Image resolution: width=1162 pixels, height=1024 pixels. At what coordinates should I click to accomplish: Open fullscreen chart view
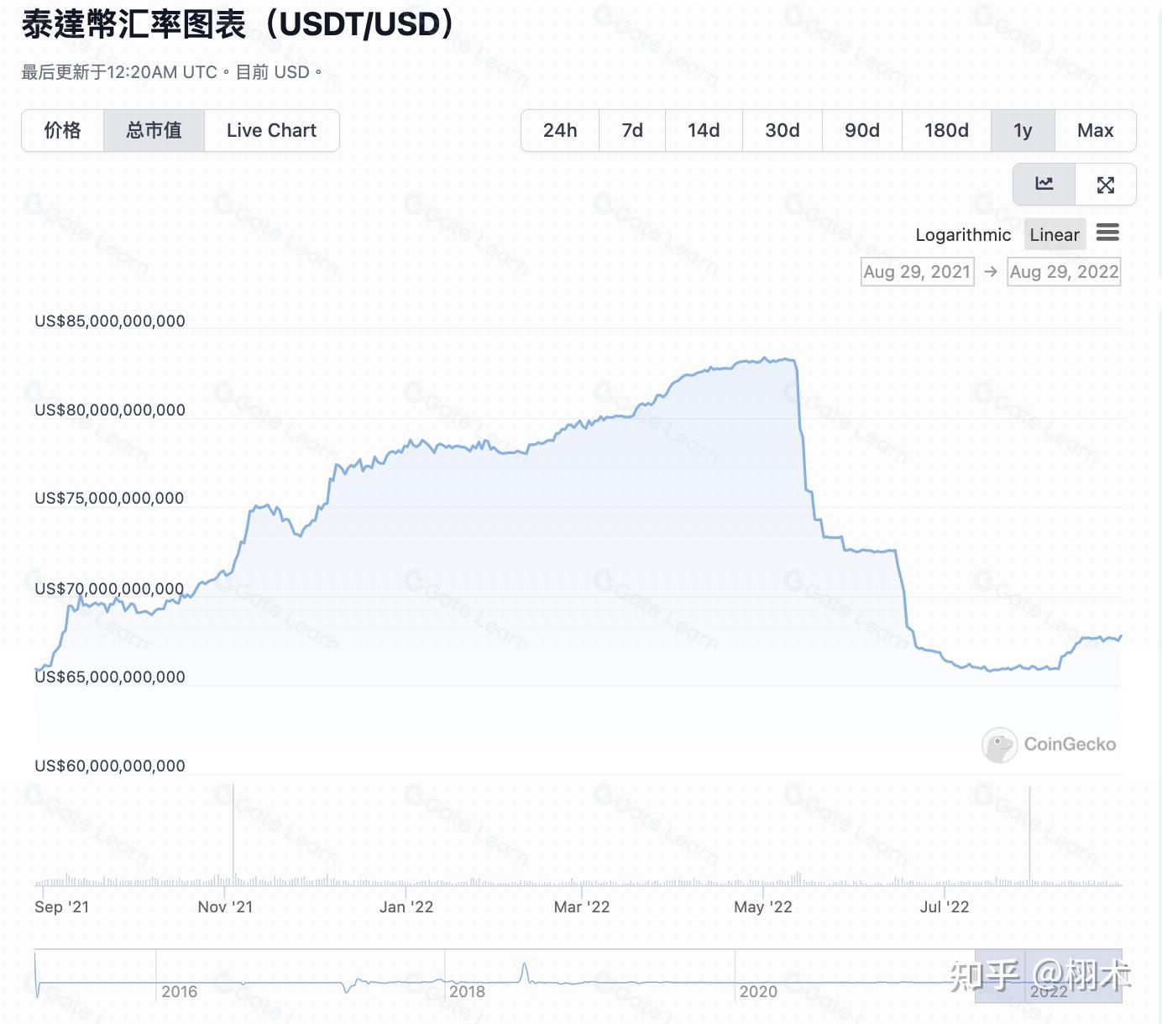coord(1106,185)
